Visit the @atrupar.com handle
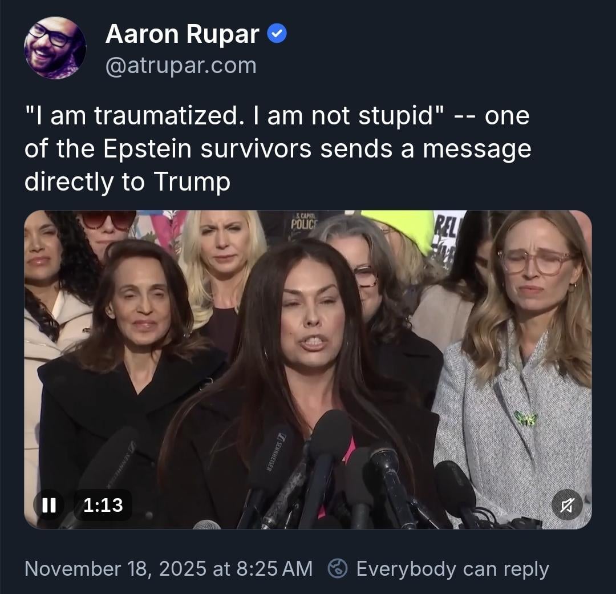The width and height of the screenshot is (616, 594). click(181, 65)
